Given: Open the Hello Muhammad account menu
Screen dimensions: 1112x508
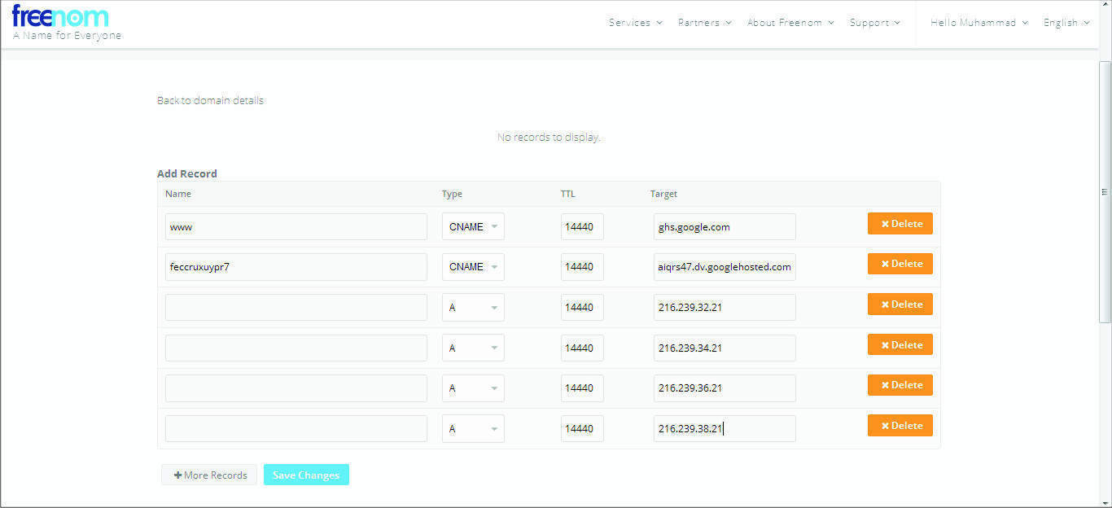Looking at the screenshot, I should [x=979, y=23].
